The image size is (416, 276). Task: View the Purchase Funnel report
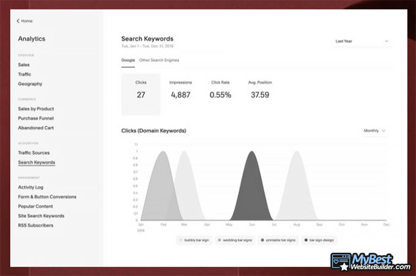36,118
